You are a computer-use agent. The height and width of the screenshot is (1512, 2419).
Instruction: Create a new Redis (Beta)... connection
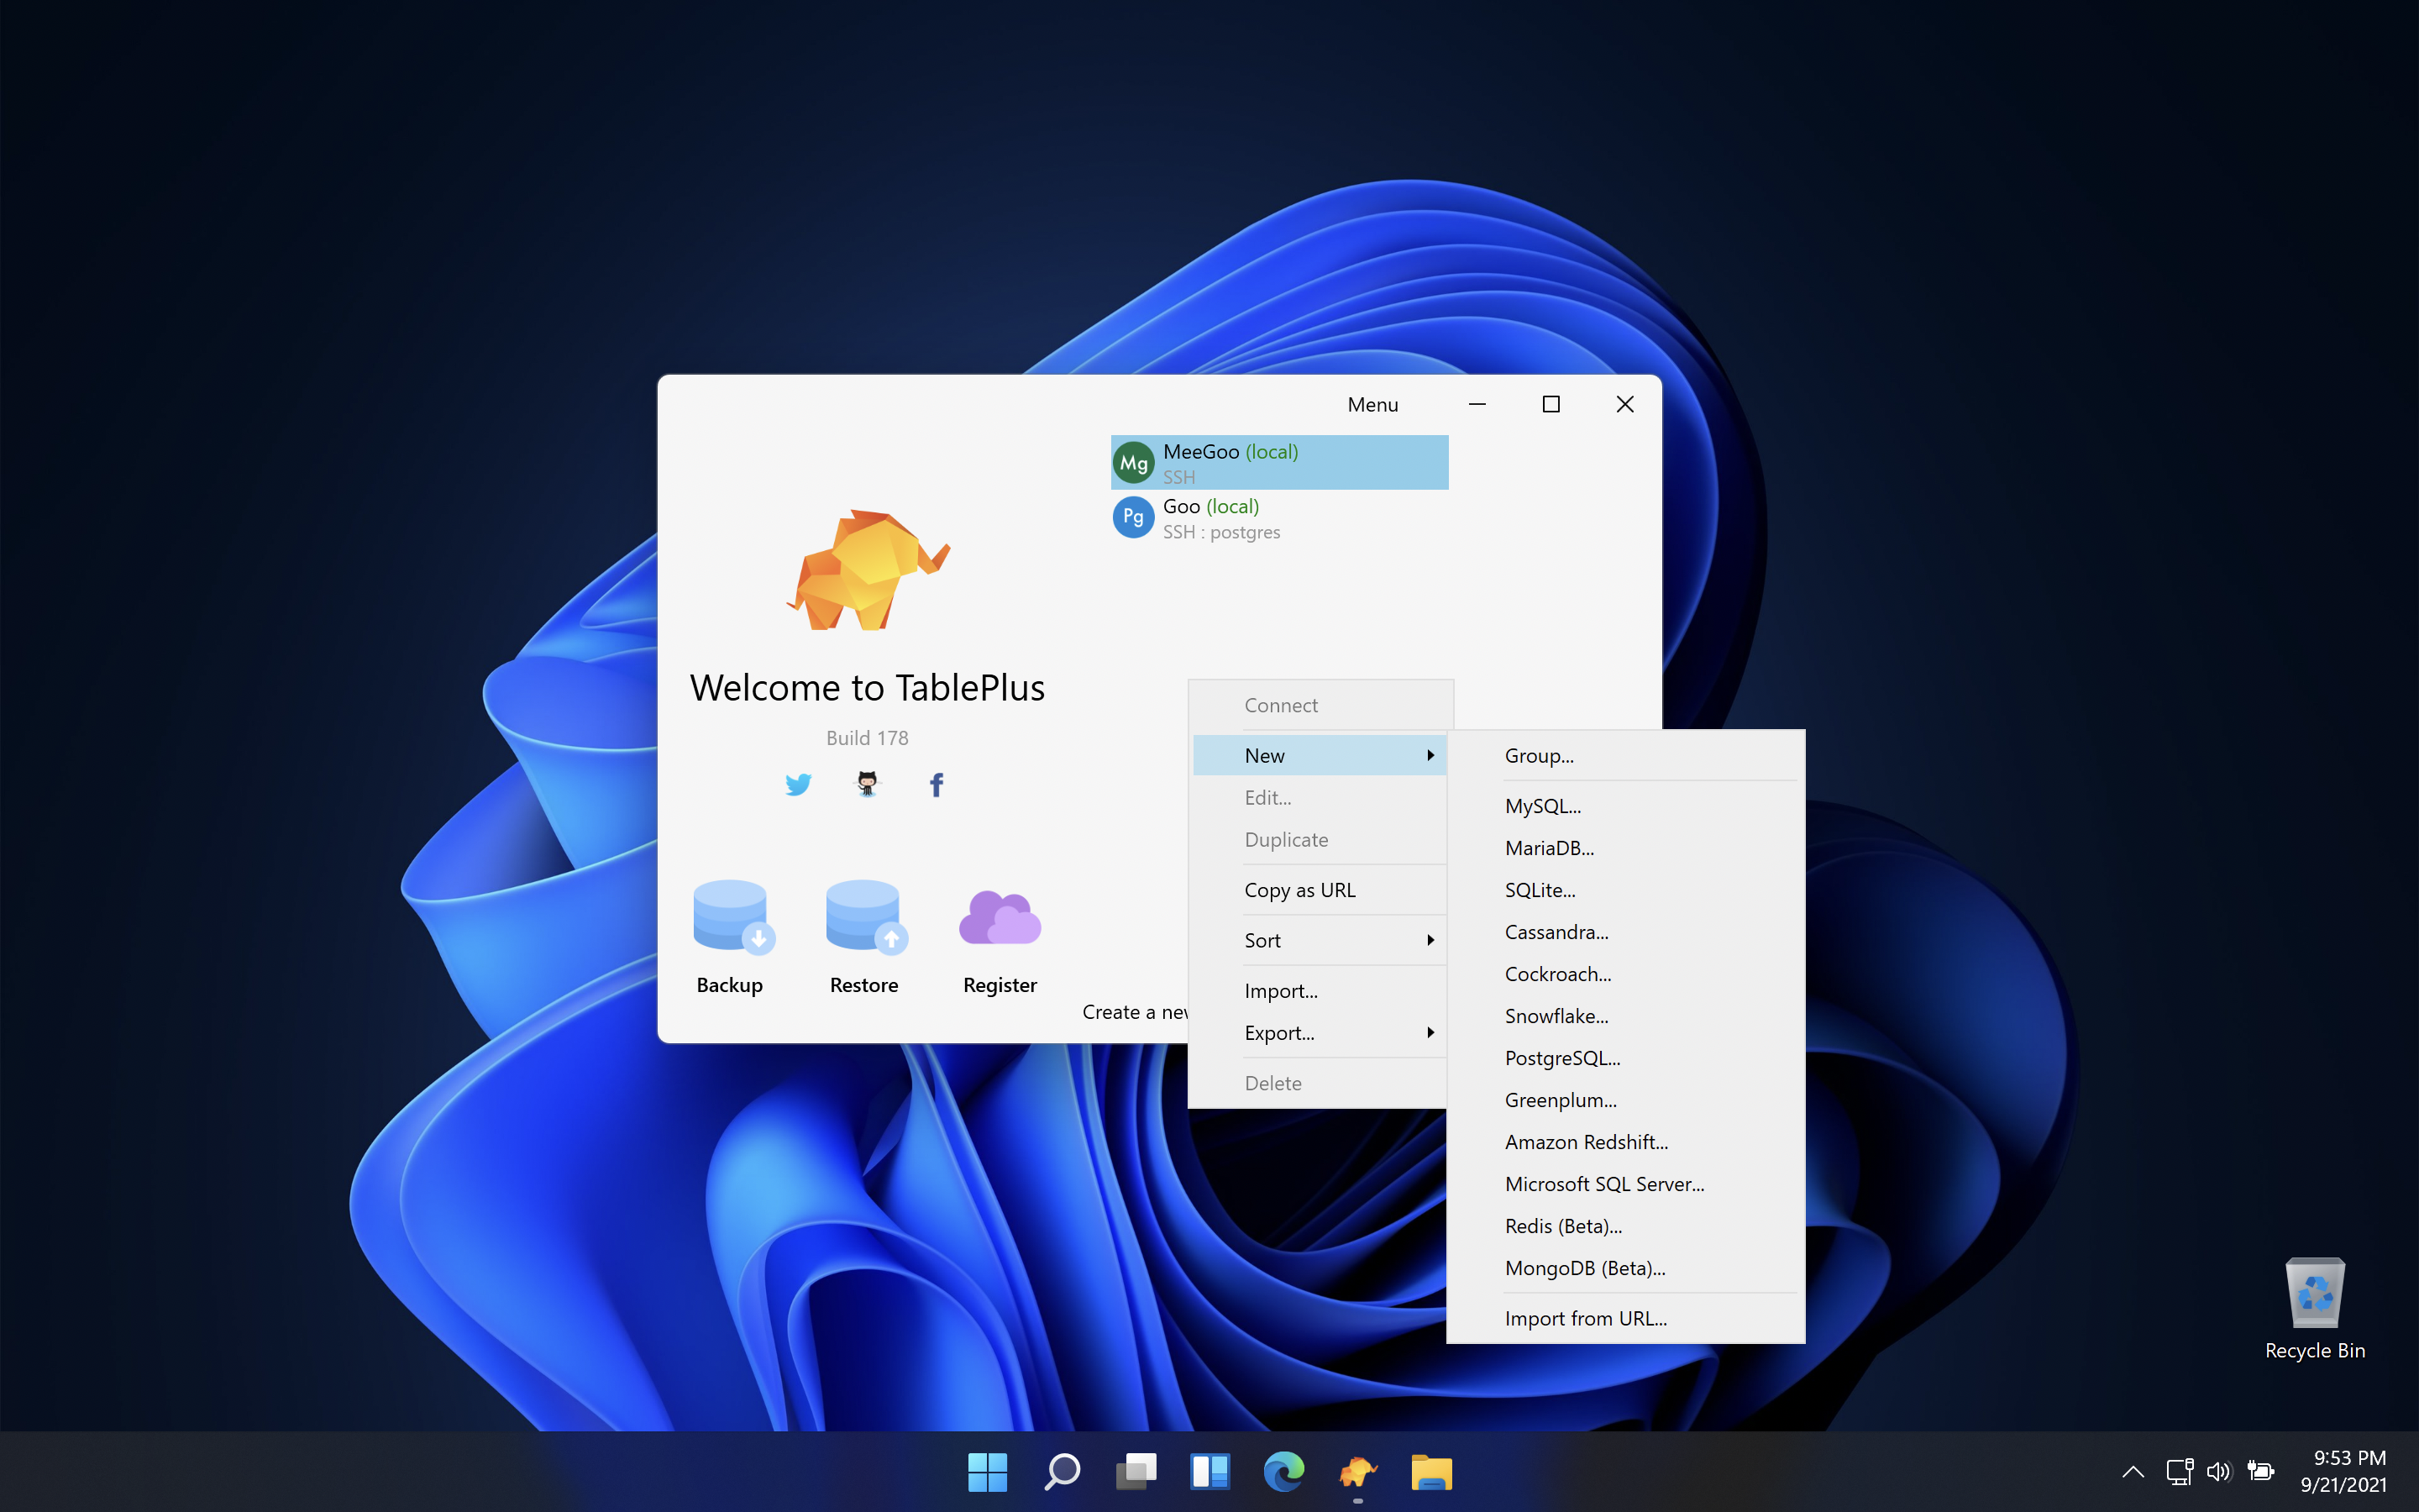1625,1225
